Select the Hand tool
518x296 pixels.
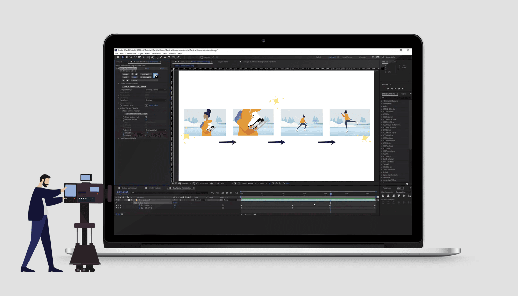(127, 57)
